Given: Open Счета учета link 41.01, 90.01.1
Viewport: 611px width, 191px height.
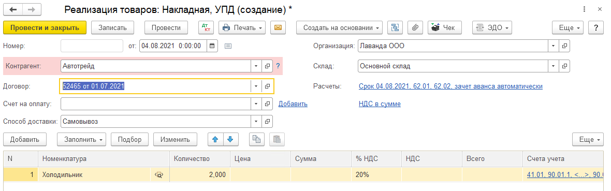Looking at the screenshot, I should click(565, 175).
